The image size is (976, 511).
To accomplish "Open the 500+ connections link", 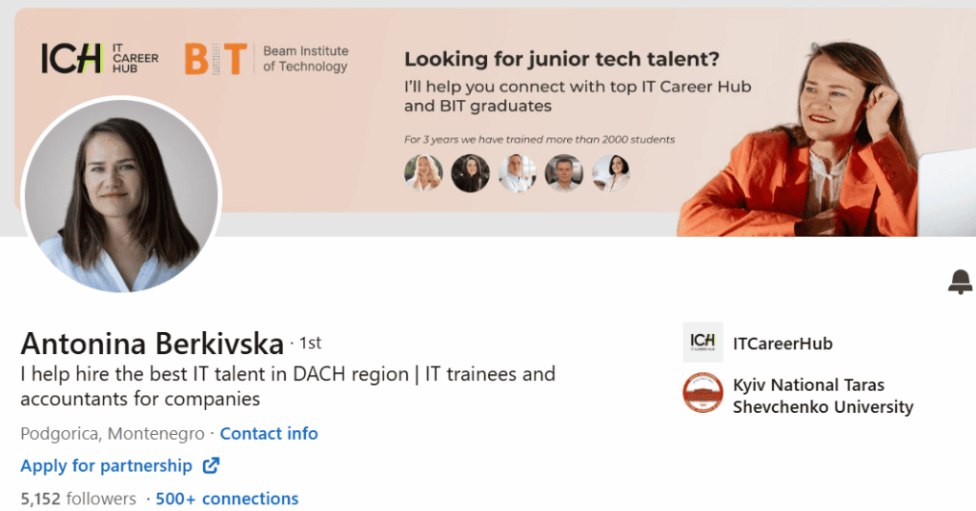I will [227, 499].
